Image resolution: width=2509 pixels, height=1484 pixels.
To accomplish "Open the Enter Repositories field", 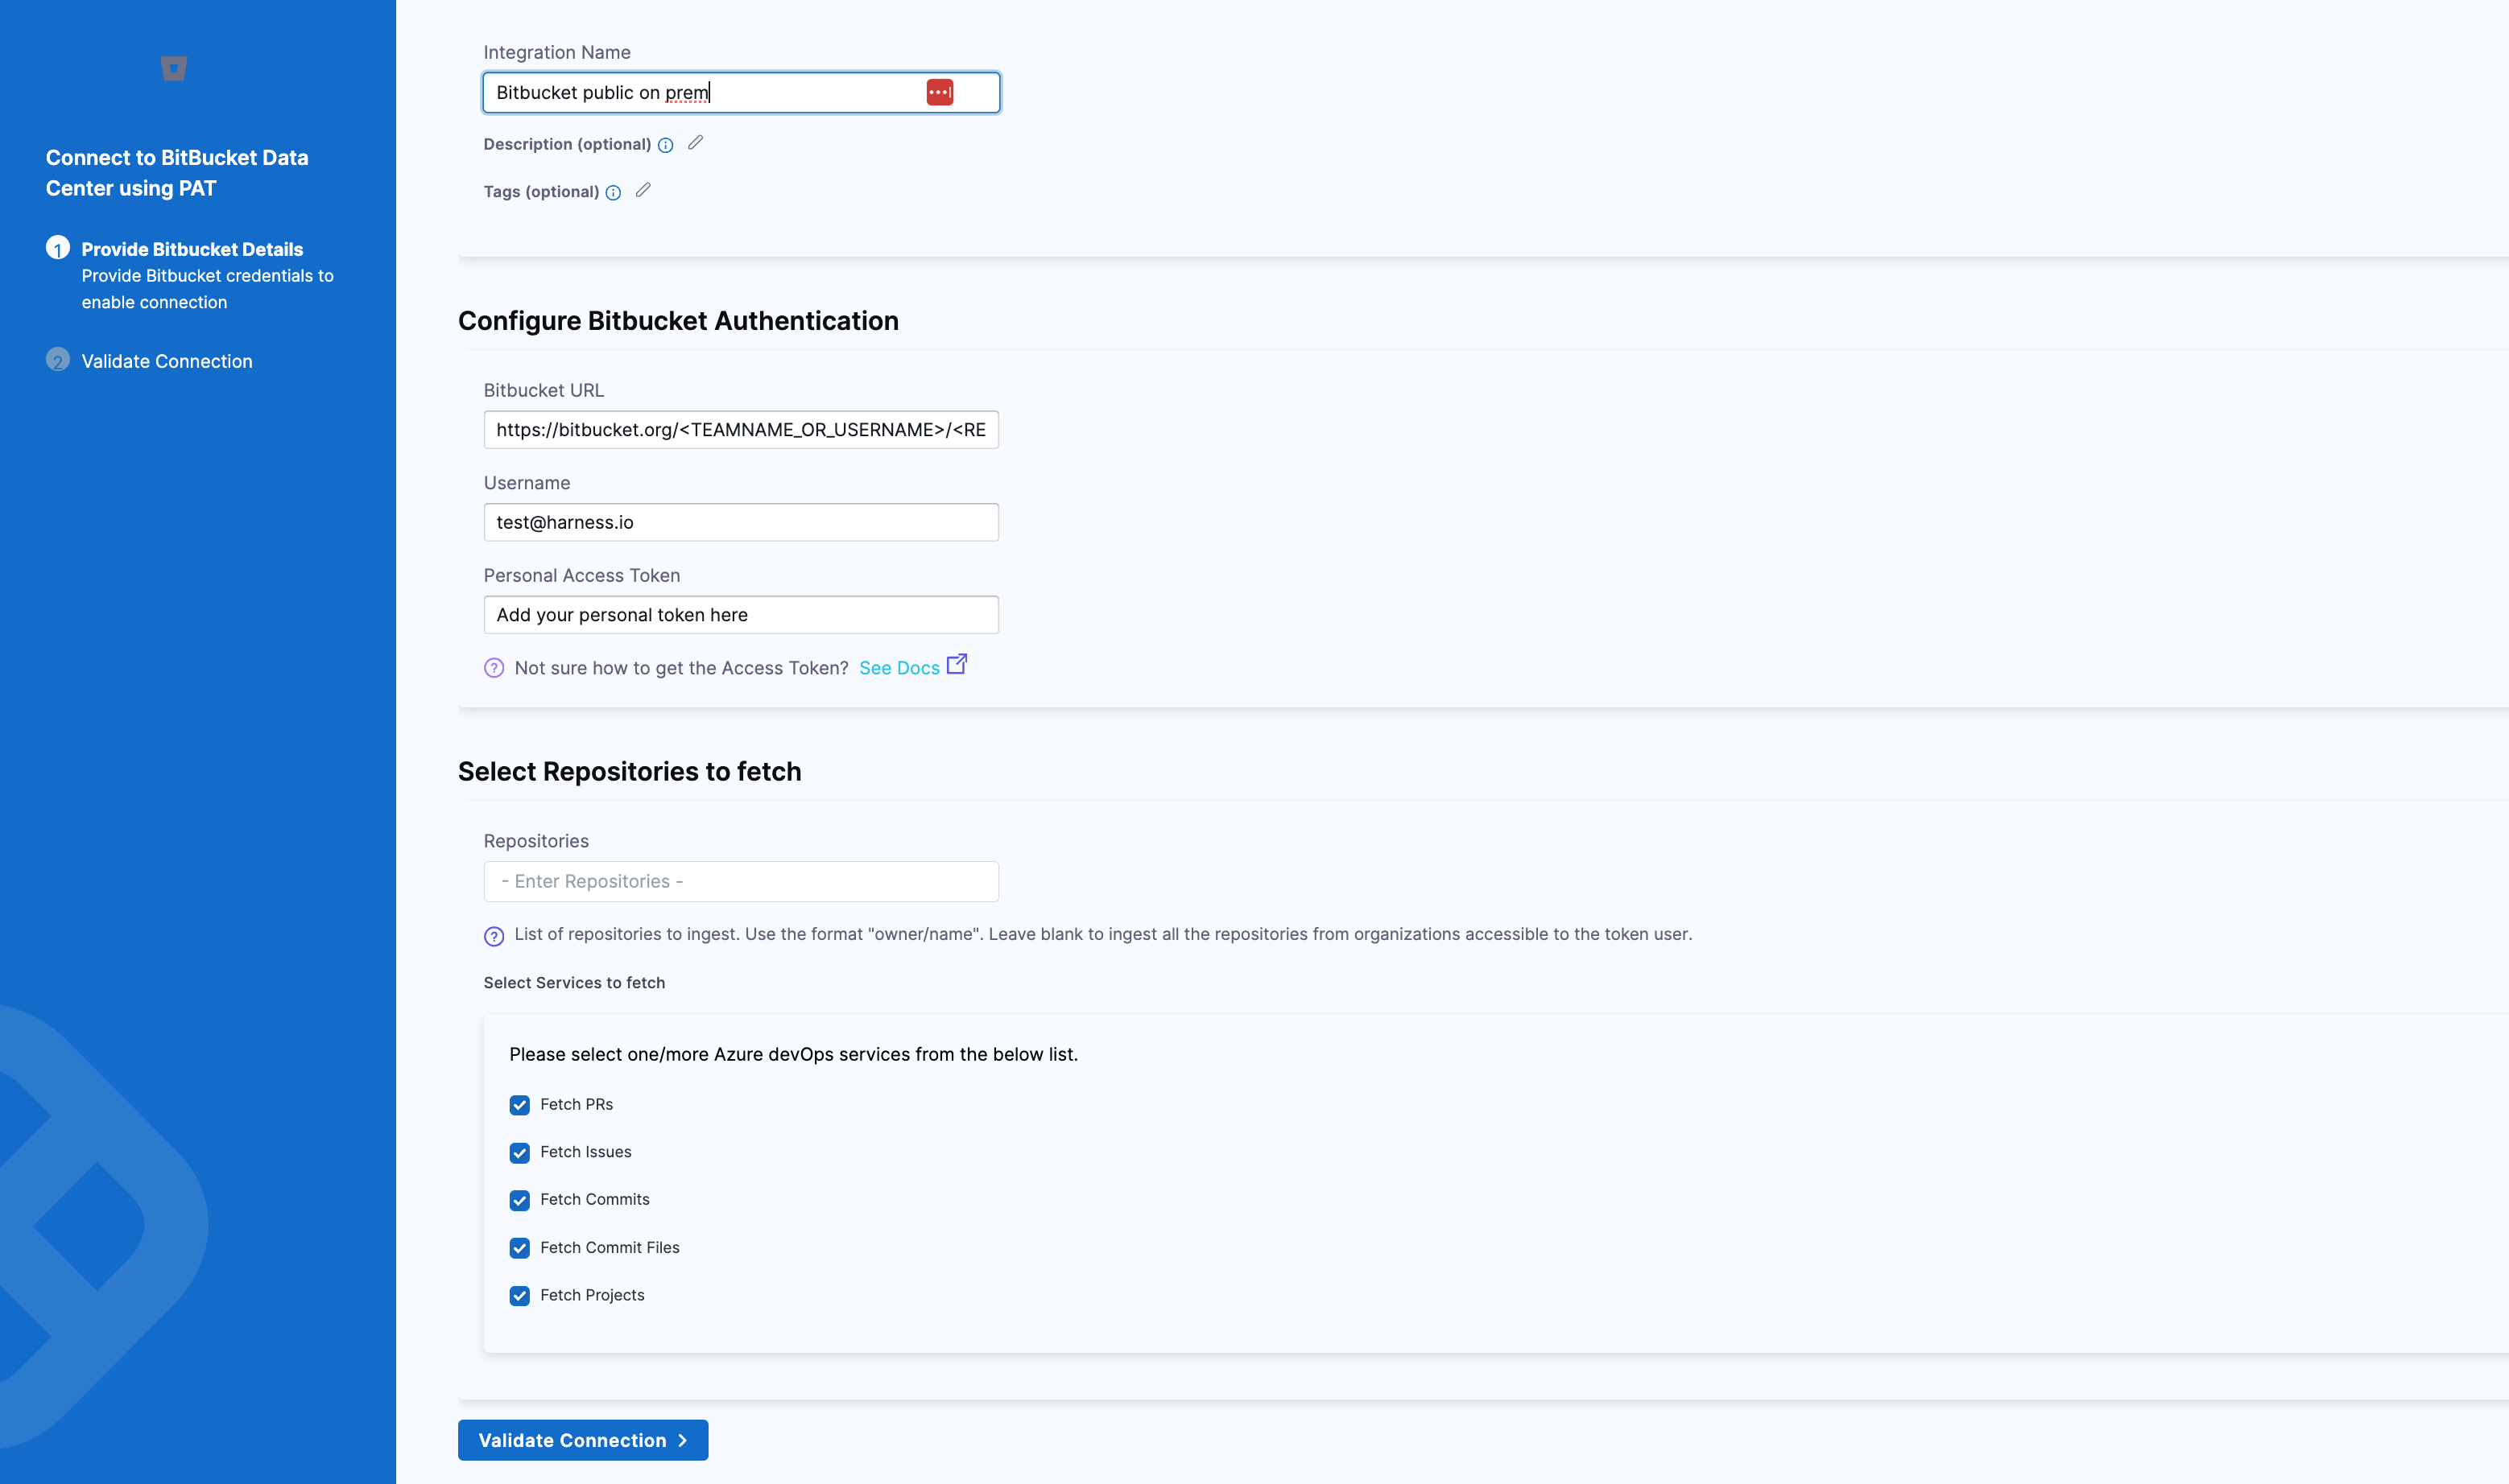I will point(740,881).
